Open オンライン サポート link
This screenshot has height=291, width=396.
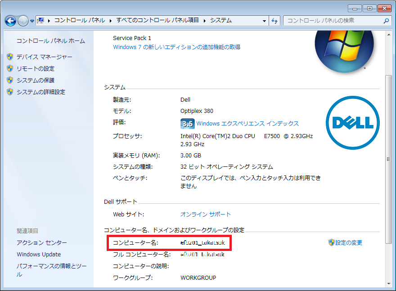click(206, 214)
